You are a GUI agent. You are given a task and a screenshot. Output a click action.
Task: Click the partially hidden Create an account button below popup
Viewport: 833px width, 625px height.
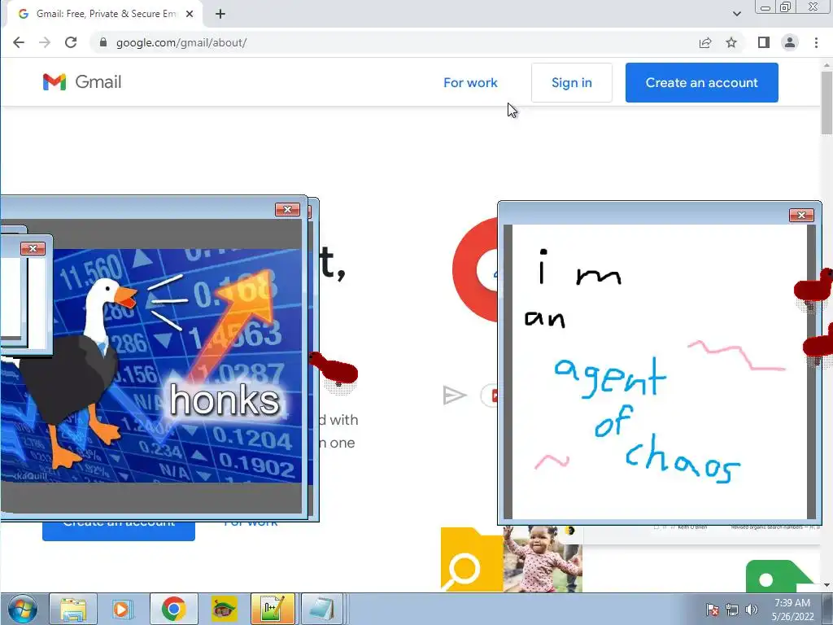tap(119, 531)
